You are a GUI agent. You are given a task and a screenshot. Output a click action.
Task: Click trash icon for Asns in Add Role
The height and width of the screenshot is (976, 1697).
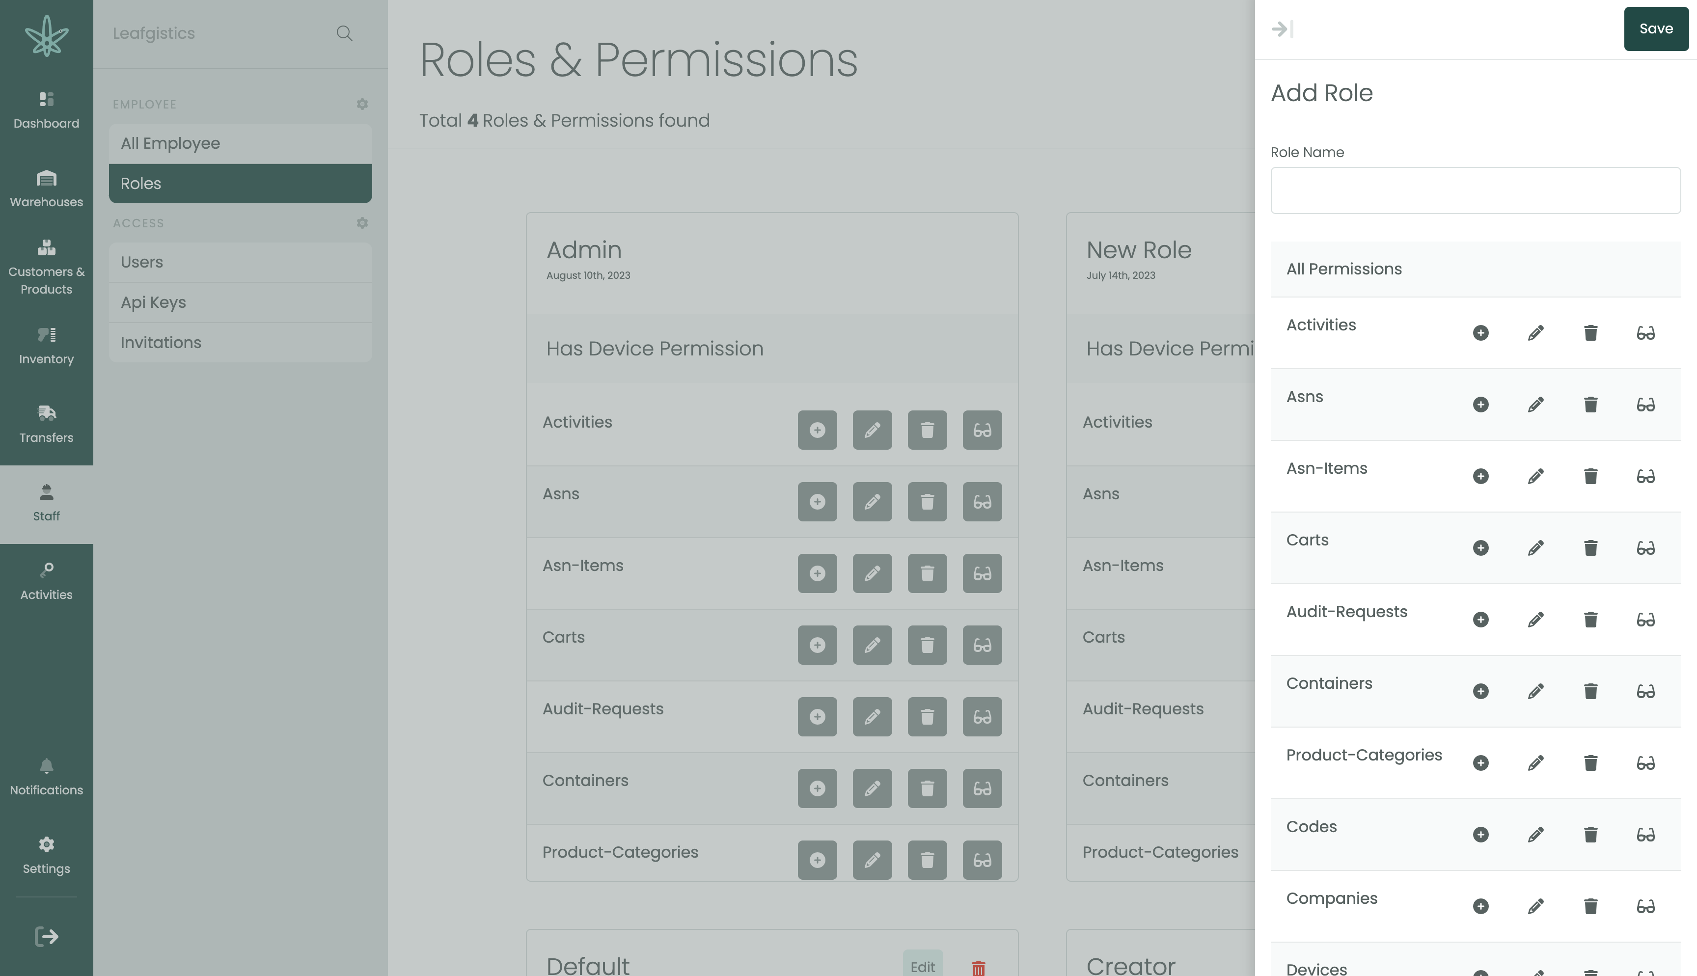1590,405
